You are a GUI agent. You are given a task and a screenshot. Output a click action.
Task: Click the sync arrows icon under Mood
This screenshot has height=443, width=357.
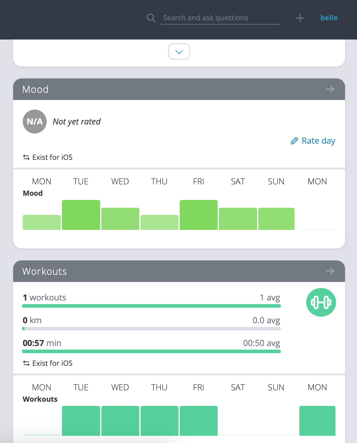point(26,157)
